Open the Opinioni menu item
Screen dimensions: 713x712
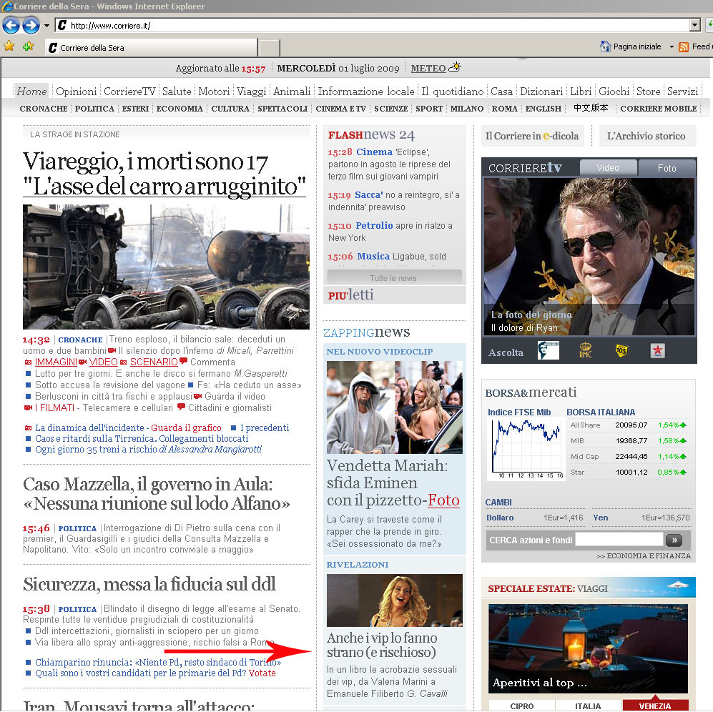point(77,92)
